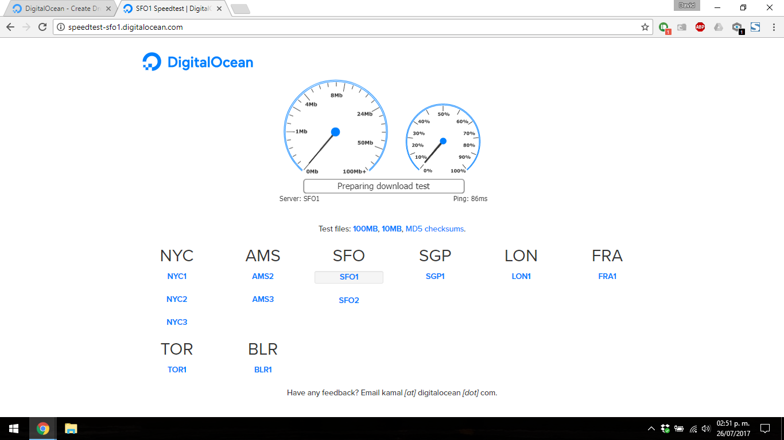The image size is (784, 440).
Task: Select the NYC2 server
Action: tap(177, 299)
